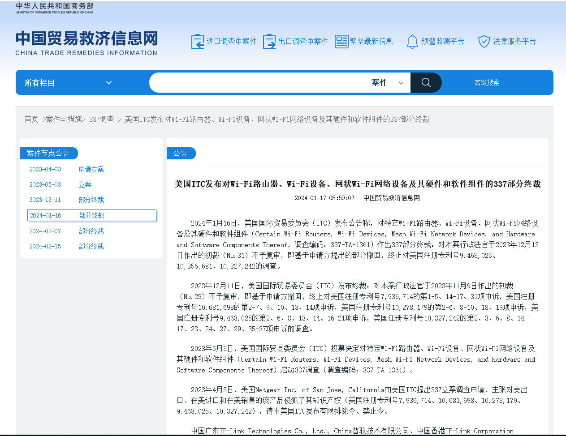The height and width of the screenshot is (436, 566).
Task: Visit the 预警监测平台 link
Action: 443,41
